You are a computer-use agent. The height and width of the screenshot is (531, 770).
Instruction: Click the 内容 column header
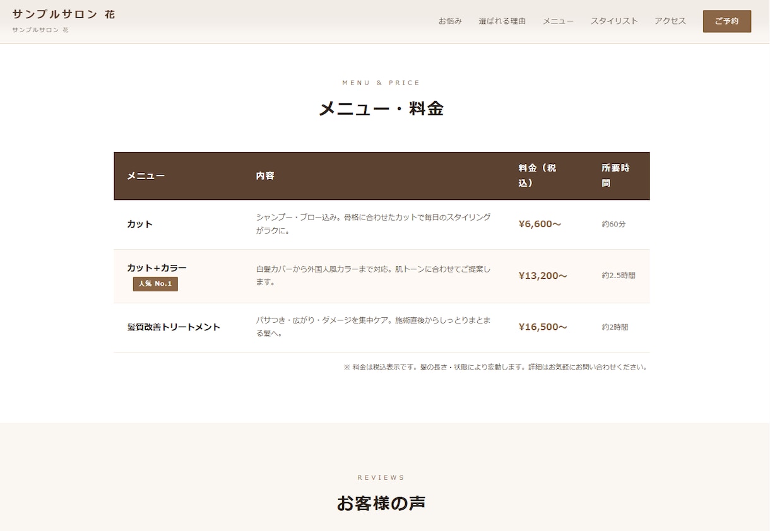click(x=265, y=176)
